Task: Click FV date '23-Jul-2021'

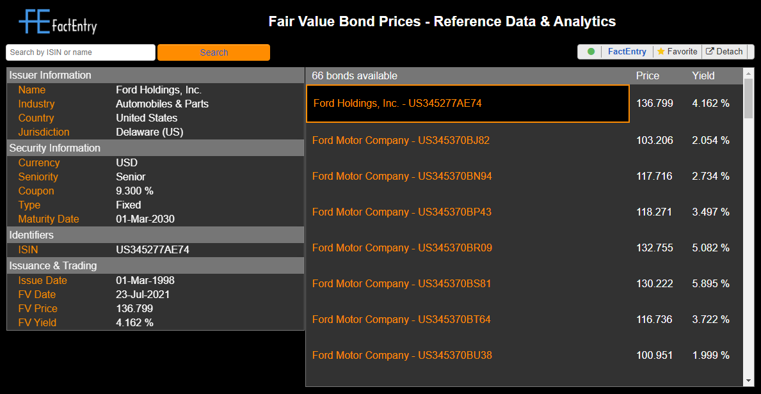Action: [143, 294]
